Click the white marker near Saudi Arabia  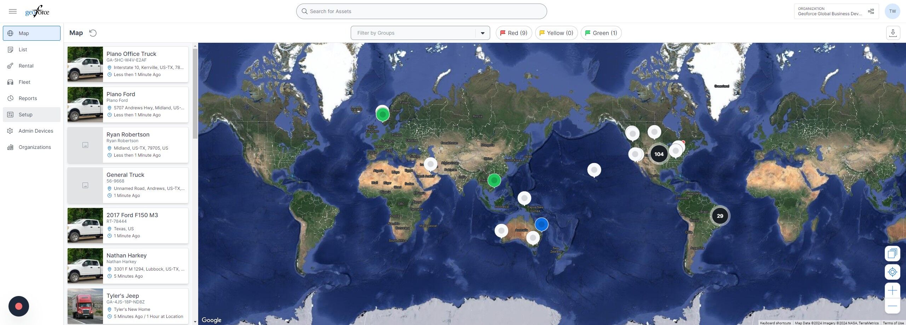(430, 164)
